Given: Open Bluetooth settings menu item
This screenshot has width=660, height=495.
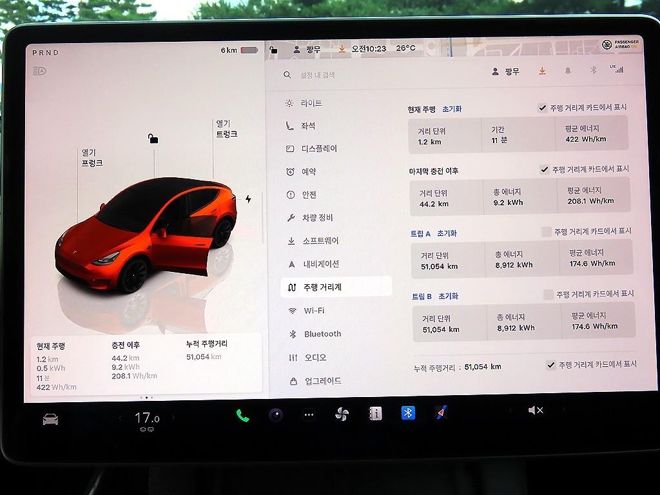Looking at the screenshot, I should coord(315,335).
